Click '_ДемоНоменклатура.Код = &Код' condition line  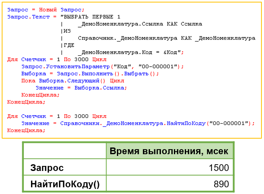pyautogui.click(x=131, y=52)
